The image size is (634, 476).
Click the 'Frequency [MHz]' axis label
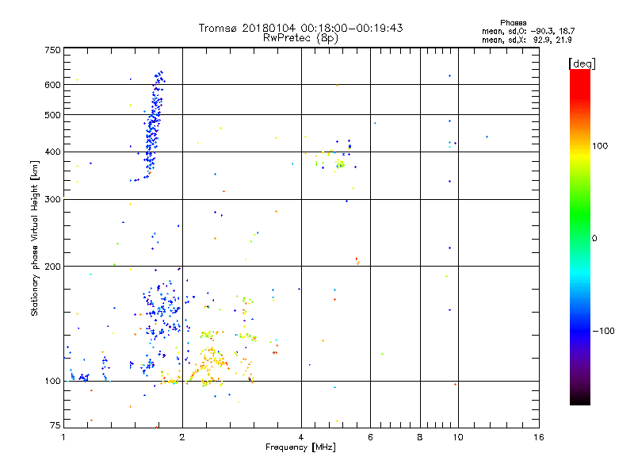click(300, 447)
